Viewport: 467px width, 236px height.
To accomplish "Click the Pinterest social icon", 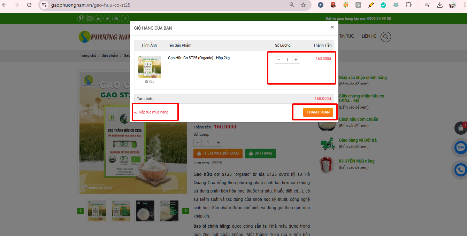I will pyautogui.click(x=81, y=18).
